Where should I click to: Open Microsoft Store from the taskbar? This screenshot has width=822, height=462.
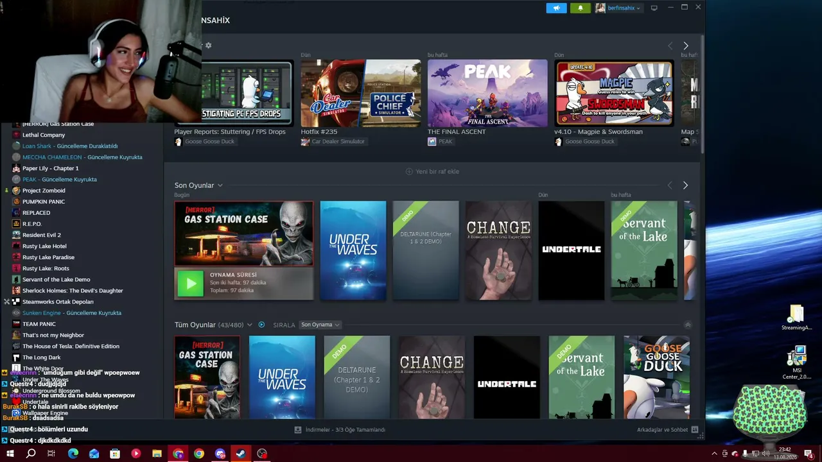(x=115, y=454)
